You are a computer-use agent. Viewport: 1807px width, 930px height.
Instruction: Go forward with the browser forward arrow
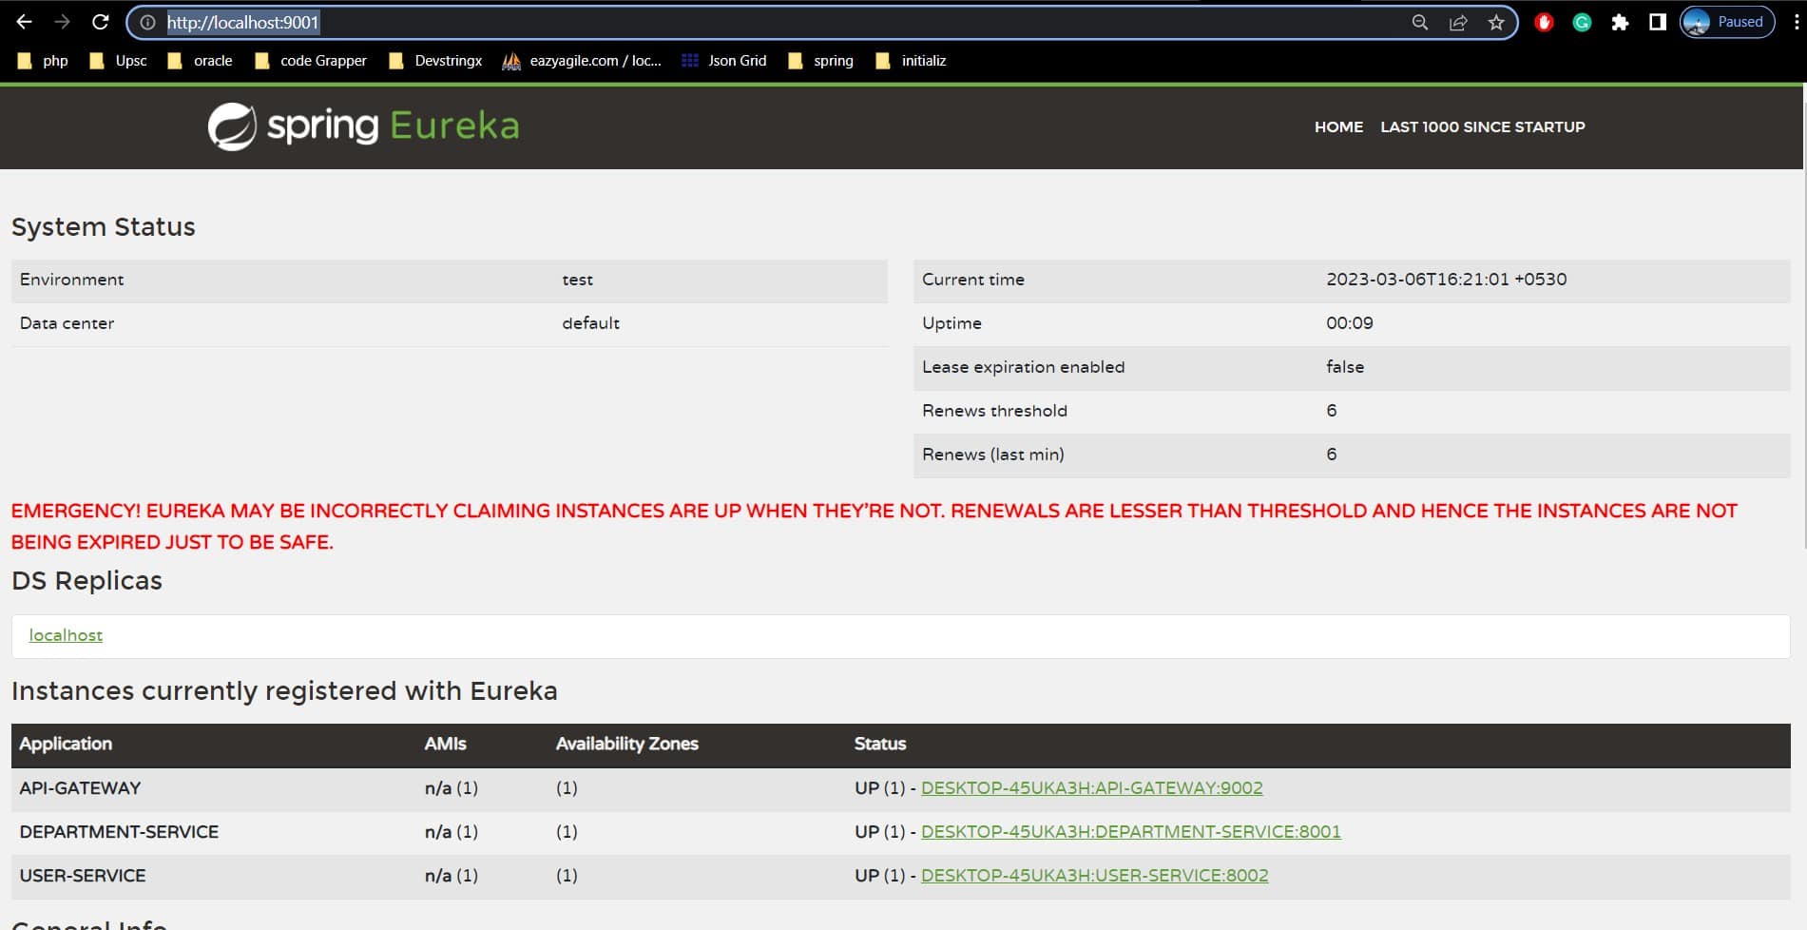[x=63, y=22]
